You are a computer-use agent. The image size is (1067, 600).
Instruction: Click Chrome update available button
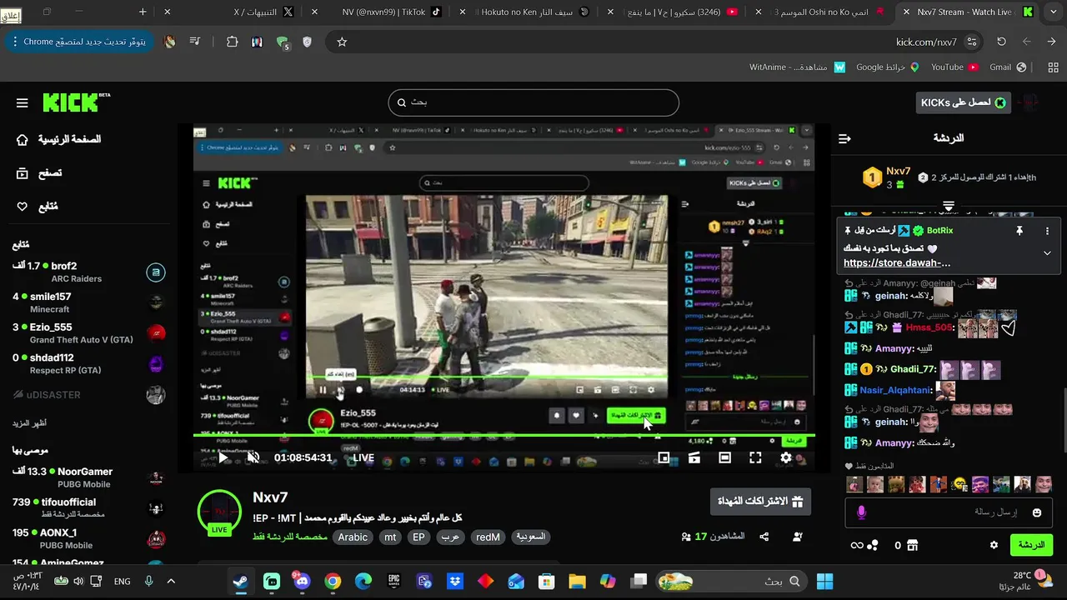coord(78,42)
